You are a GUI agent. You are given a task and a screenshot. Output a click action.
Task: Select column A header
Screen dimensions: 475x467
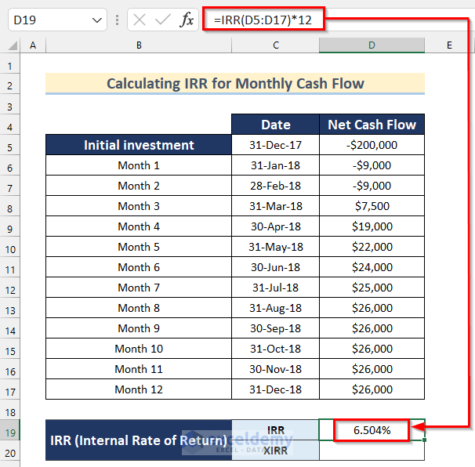tap(33, 45)
